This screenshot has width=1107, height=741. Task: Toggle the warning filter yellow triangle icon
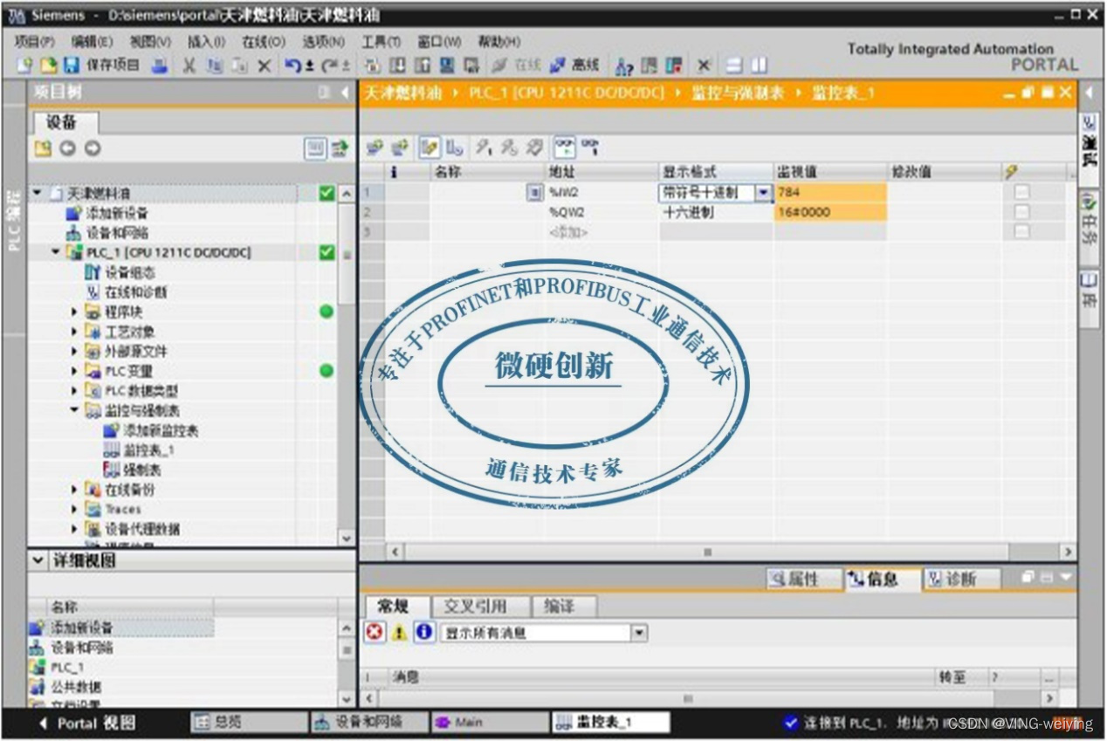[400, 632]
